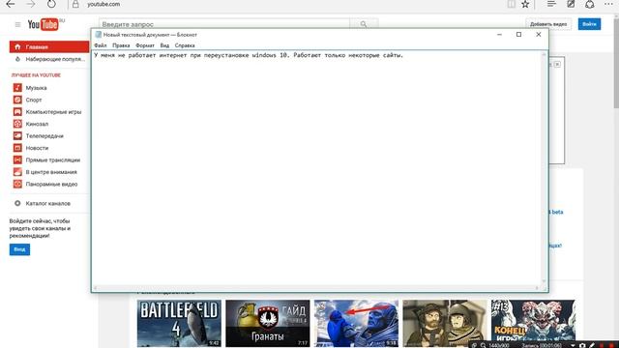Add page to favorites with star icon
The image size is (619, 348).
[525, 4]
